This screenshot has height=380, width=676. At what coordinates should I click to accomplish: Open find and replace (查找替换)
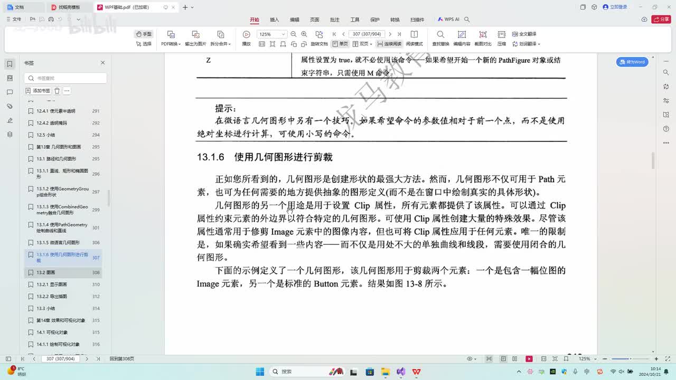440,38
